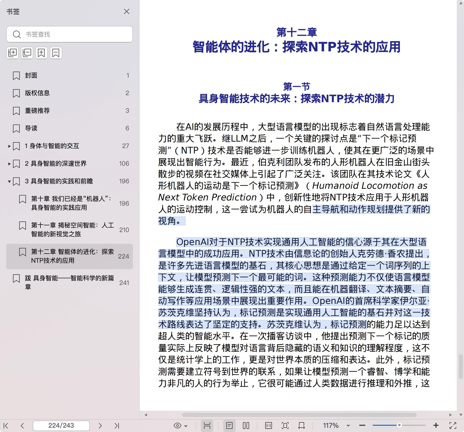Click the horizontal scrollbar thumb
464x432 pixels.
coord(299,415)
